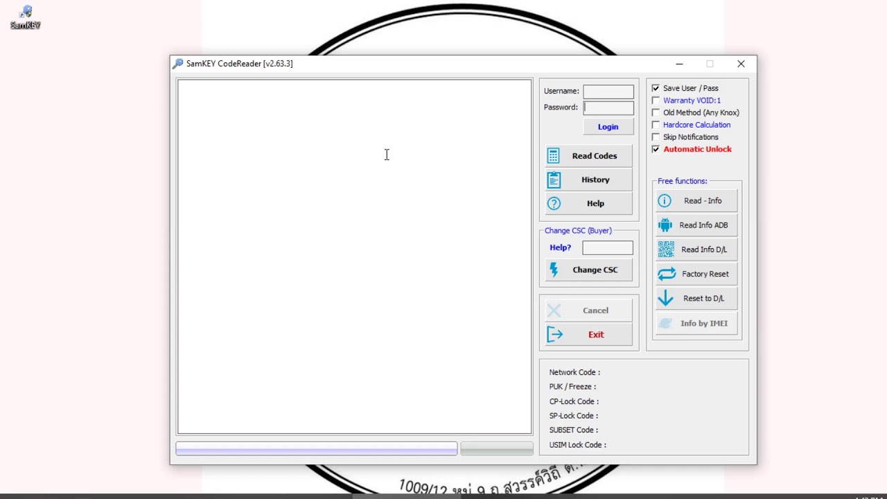Open SamKEY desktop shortcut icon
This screenshot has height=499, width=887.
coord(26,17)
